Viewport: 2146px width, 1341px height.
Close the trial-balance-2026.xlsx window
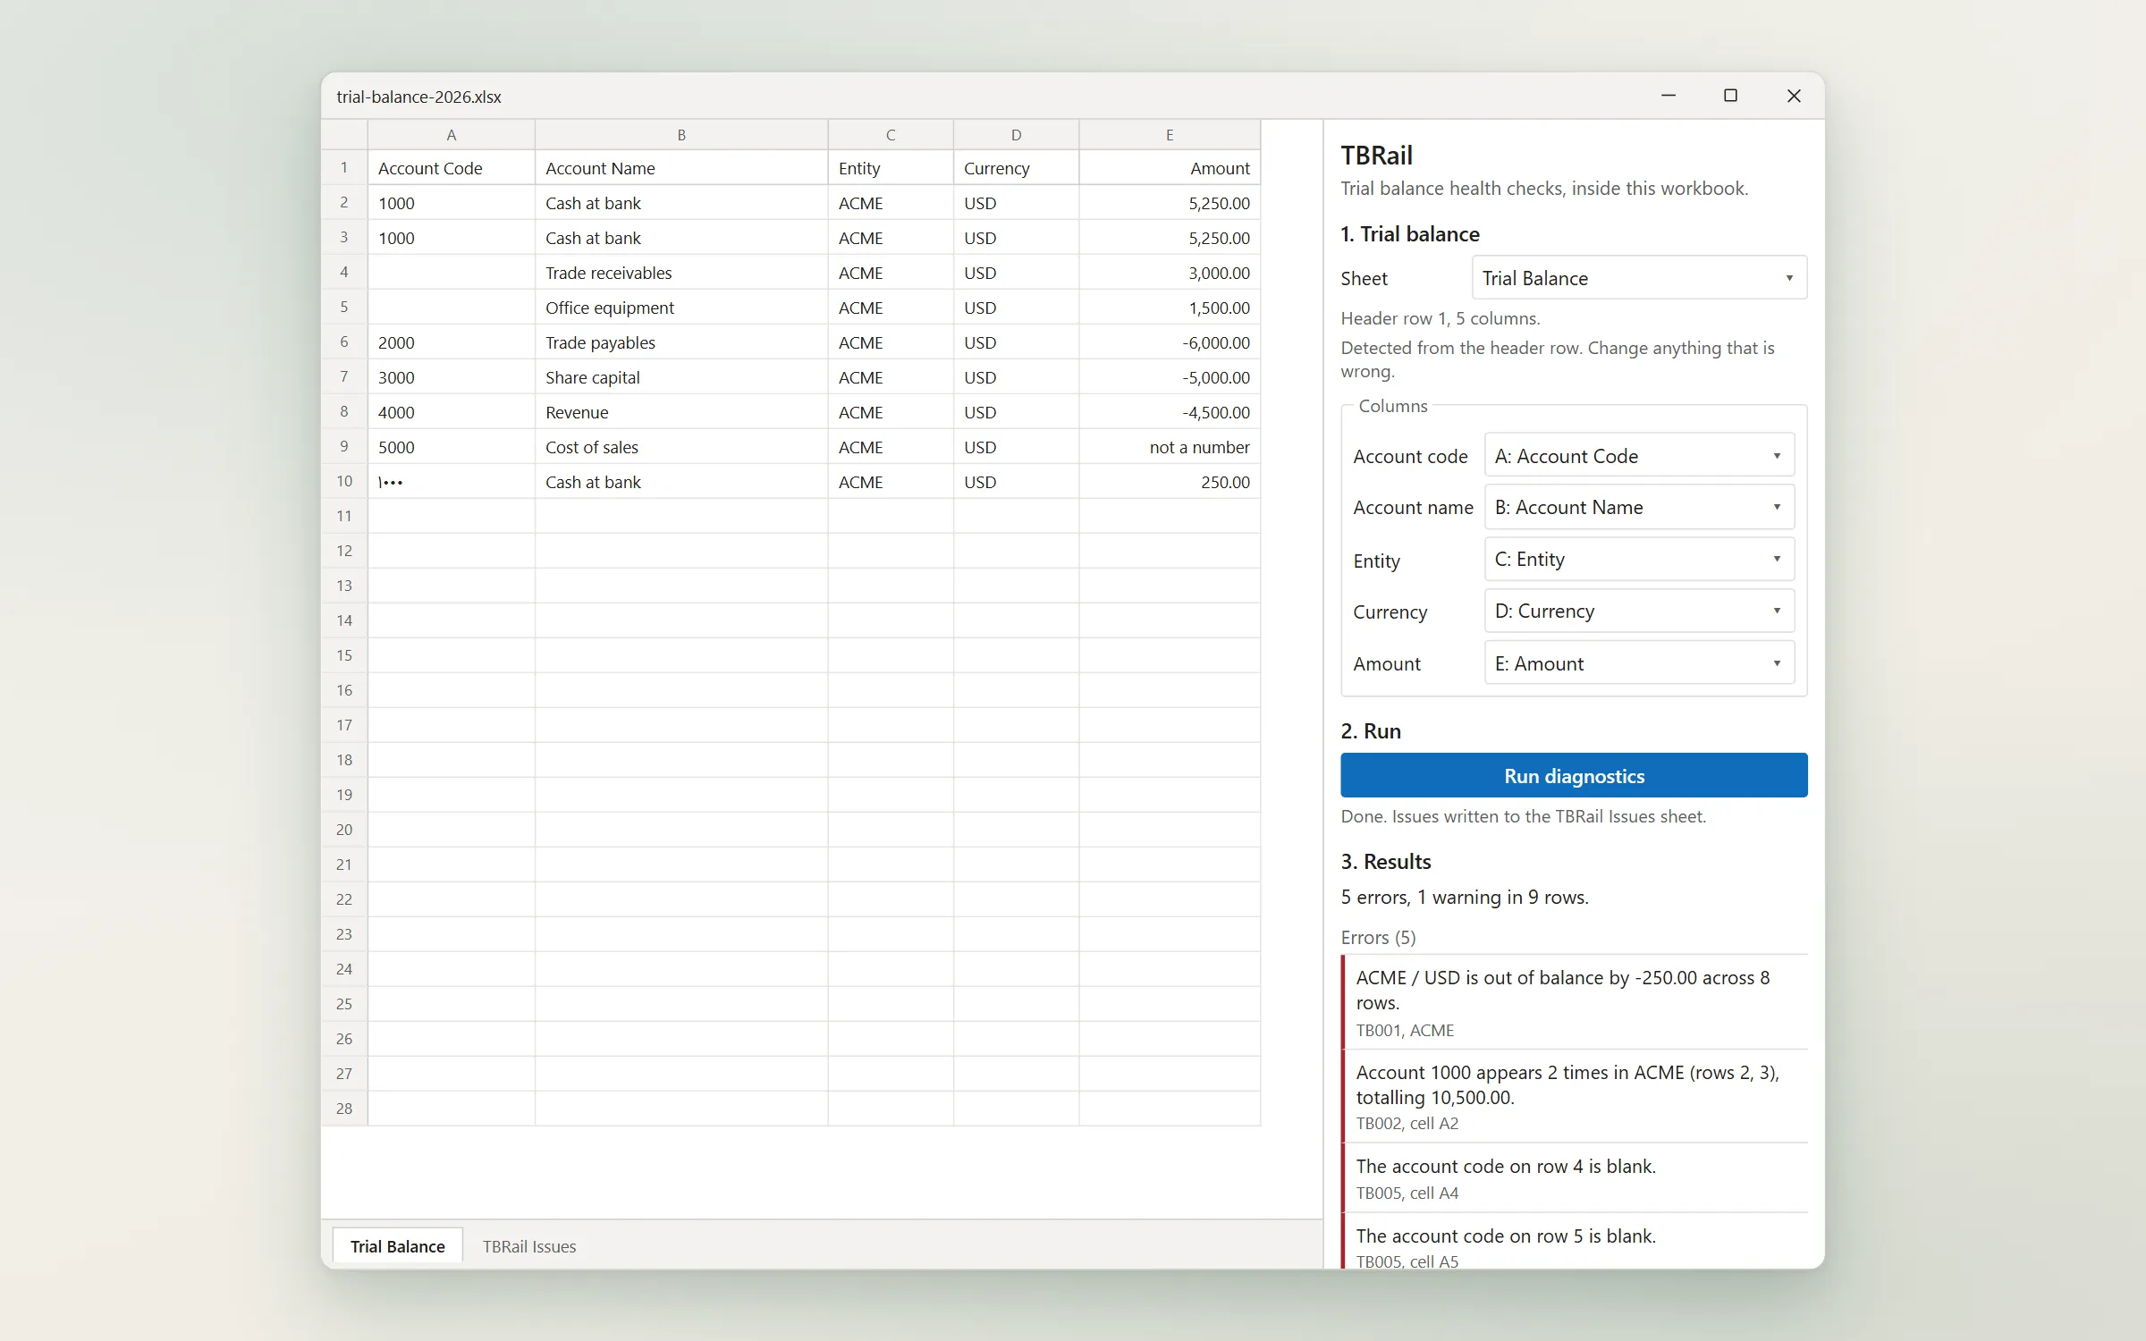tap(1794, 96)
